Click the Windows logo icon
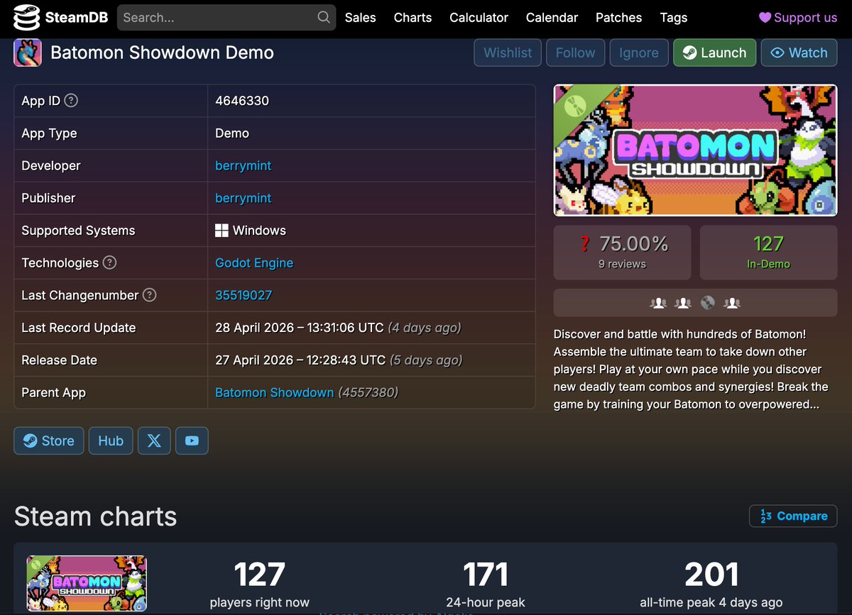The image size is (852, 615). tap(222, 231)
